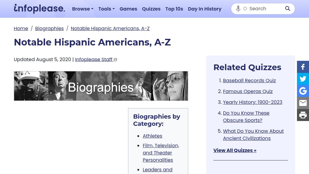The height and width of the screenshot is (174, 309).
Task: Activate voice search with the microphone icon
Action: [x=238, y=9]
